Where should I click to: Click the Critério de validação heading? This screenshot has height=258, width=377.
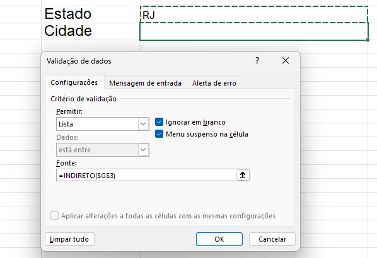click(83, 99)
